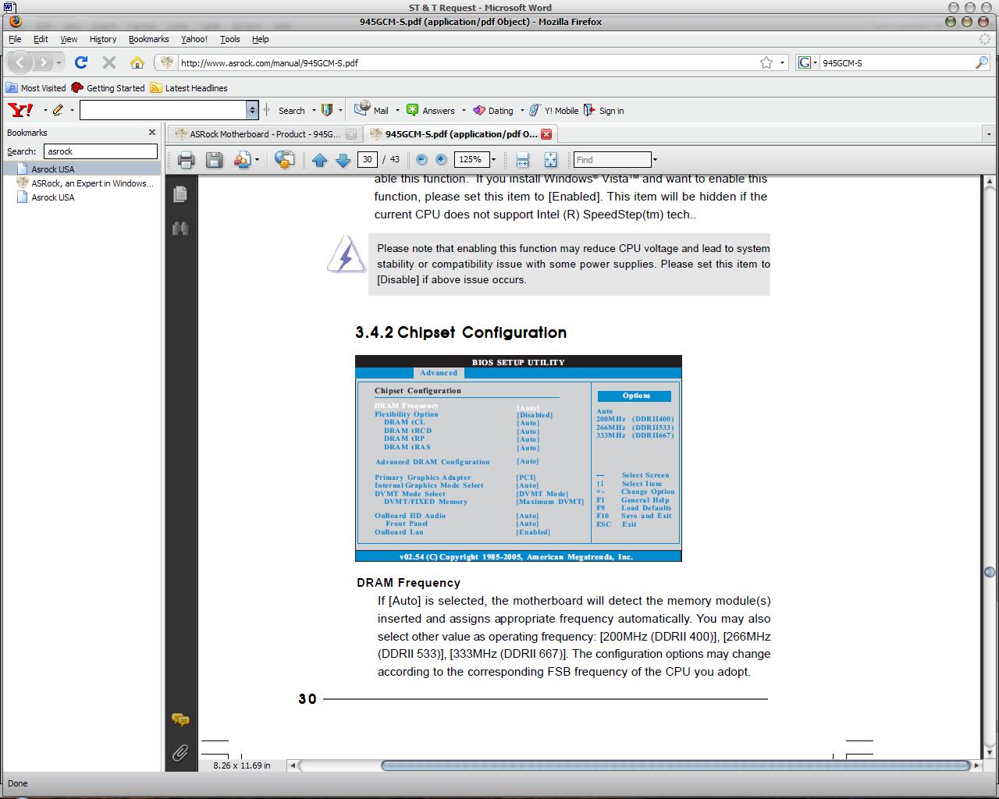Go to the Firefox home page
The image size is (999, 799).
137,62
